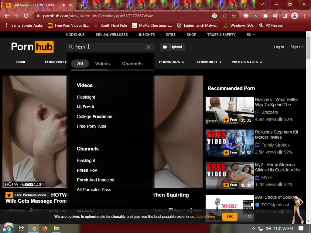
Task: Open the tab search chevron
Action: tap(262, 4)
